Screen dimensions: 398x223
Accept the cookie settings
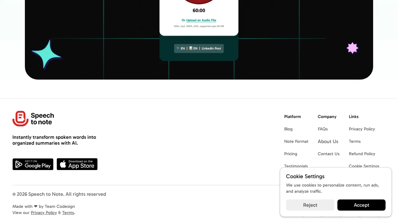pyautogui.click(x=361, y=205)
